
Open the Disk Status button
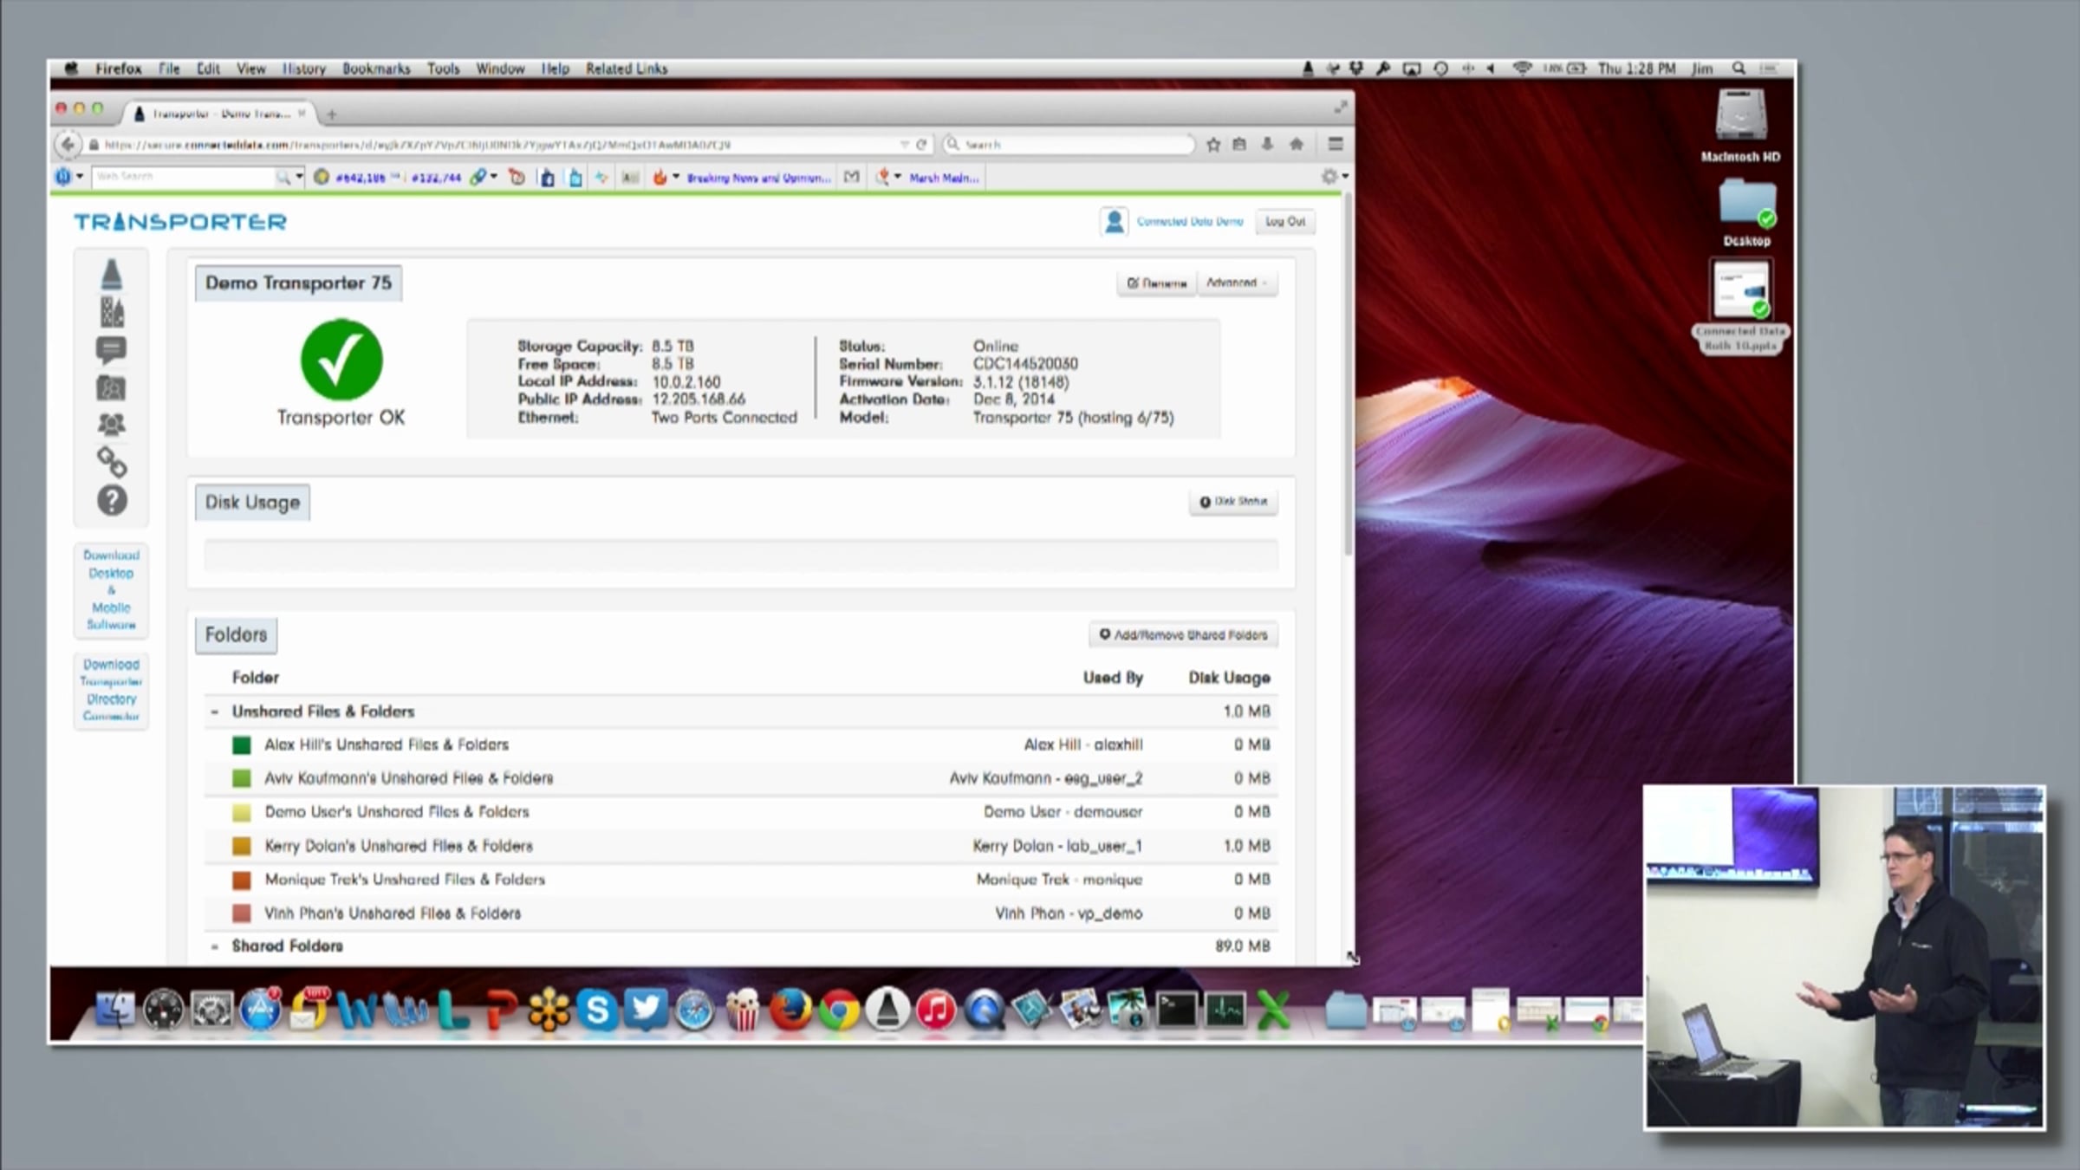pyautogui.click(x=1233, y=502)
